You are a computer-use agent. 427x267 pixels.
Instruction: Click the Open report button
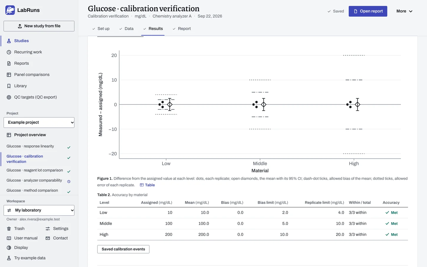368,11
